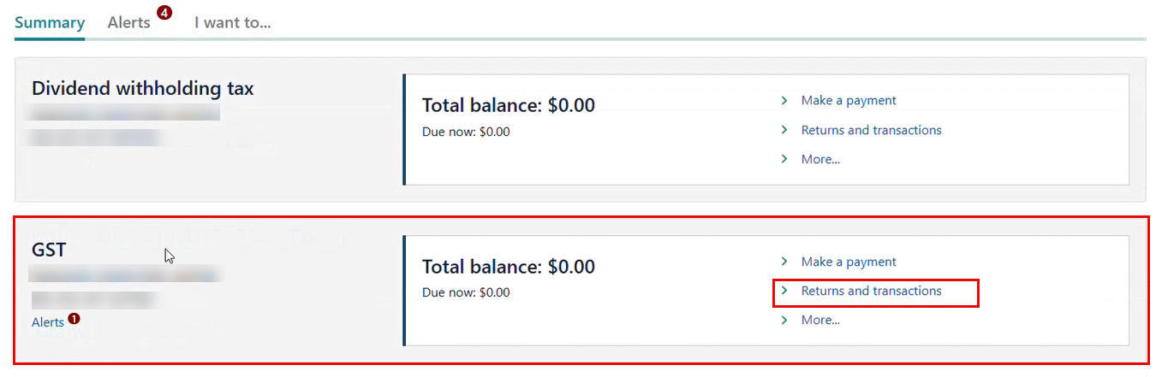Open GST Returns and transactions link

click(x=871, y=292)
